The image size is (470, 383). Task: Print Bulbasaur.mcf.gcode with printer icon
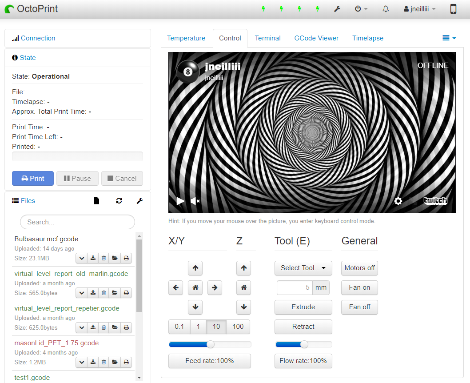pos(126,258)
